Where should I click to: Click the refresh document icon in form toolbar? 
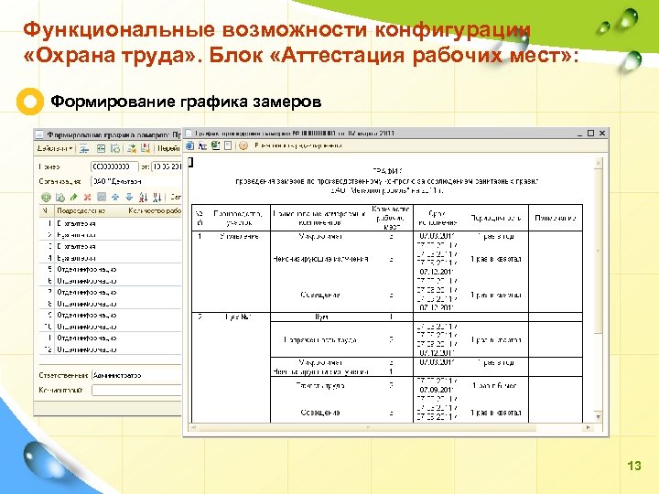114,148
